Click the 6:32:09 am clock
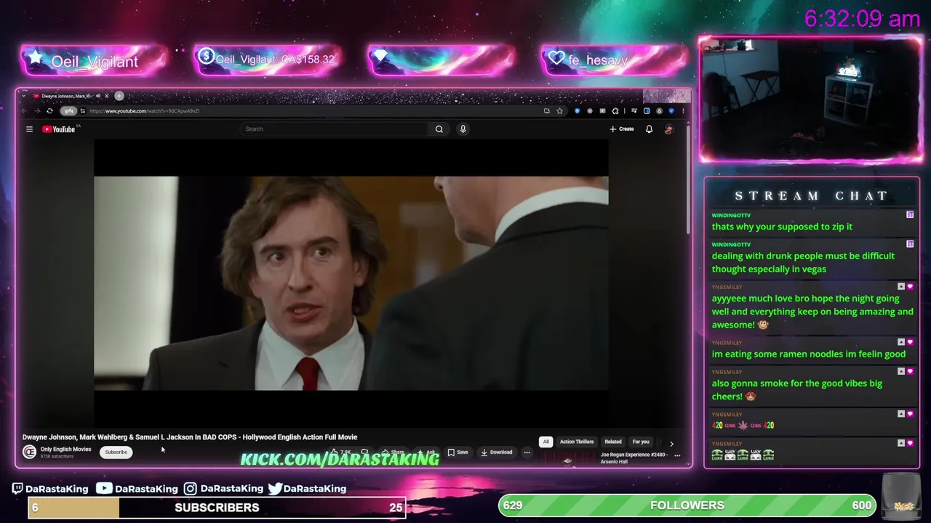 pyautogui.click(x=863, y=19)
